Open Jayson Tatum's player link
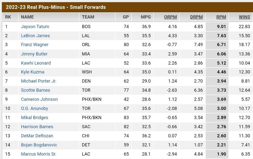 pos(35,27)
